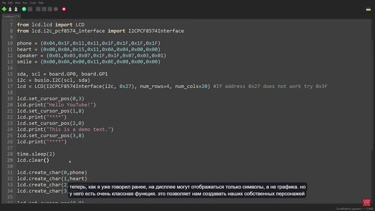375x211 pixels.
Task: Close the code.py editor tab
Action: (x=18, y=16)
